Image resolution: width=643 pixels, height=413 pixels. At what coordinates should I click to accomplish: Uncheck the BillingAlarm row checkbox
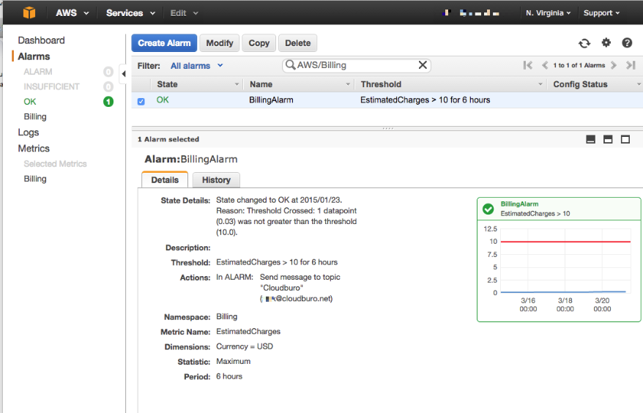click(141, 101)
